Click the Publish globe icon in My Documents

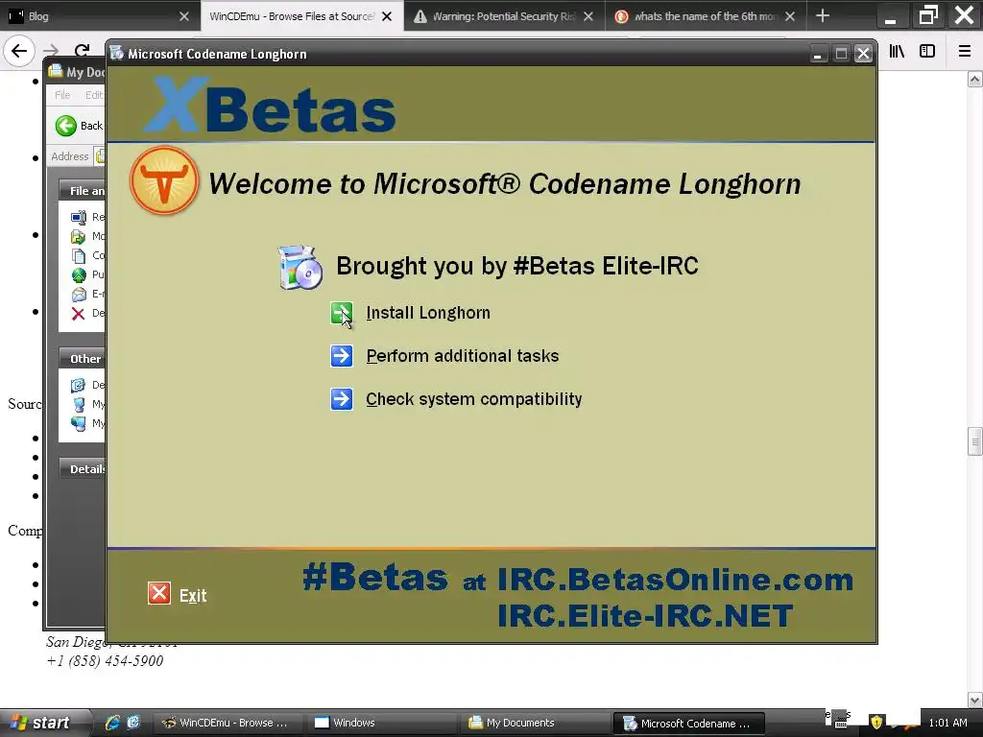(79, 274)
